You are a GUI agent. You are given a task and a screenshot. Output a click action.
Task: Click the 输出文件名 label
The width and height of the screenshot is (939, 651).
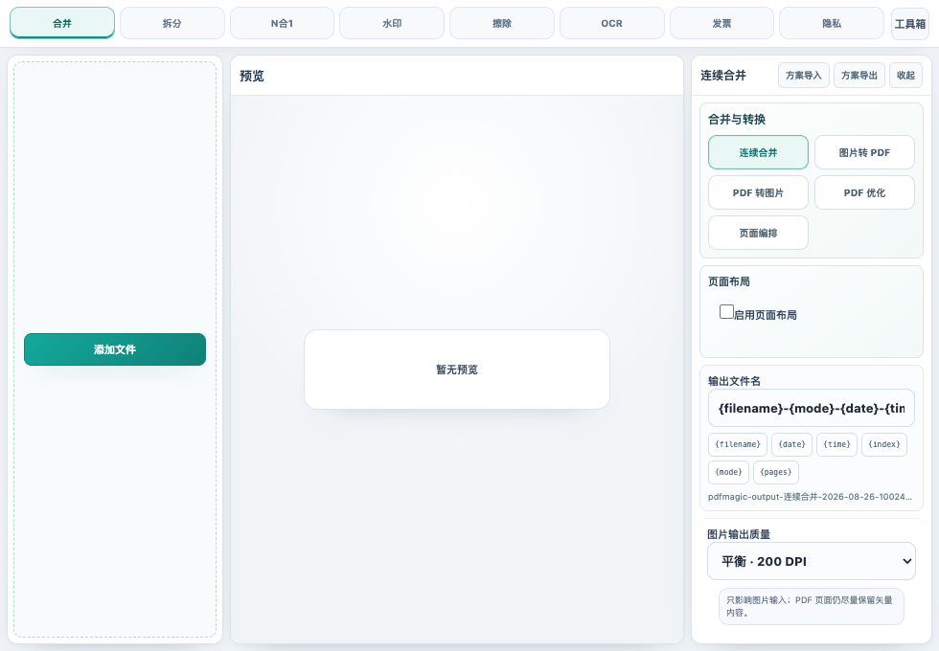click(x=734, y=381)
